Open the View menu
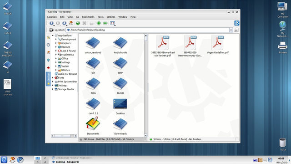291x164 pixels. point(70,17)
